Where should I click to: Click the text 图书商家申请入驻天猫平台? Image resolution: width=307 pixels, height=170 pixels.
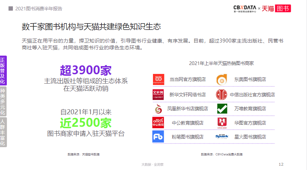click(x=86, y=134)
